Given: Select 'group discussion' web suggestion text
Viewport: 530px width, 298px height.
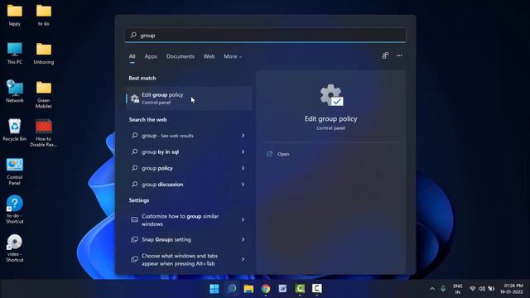Looking at the screenshot, I should click(162, 184).
